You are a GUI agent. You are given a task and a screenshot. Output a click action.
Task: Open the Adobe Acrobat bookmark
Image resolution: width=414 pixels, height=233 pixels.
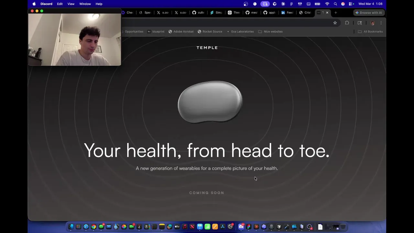click(181, 31)
